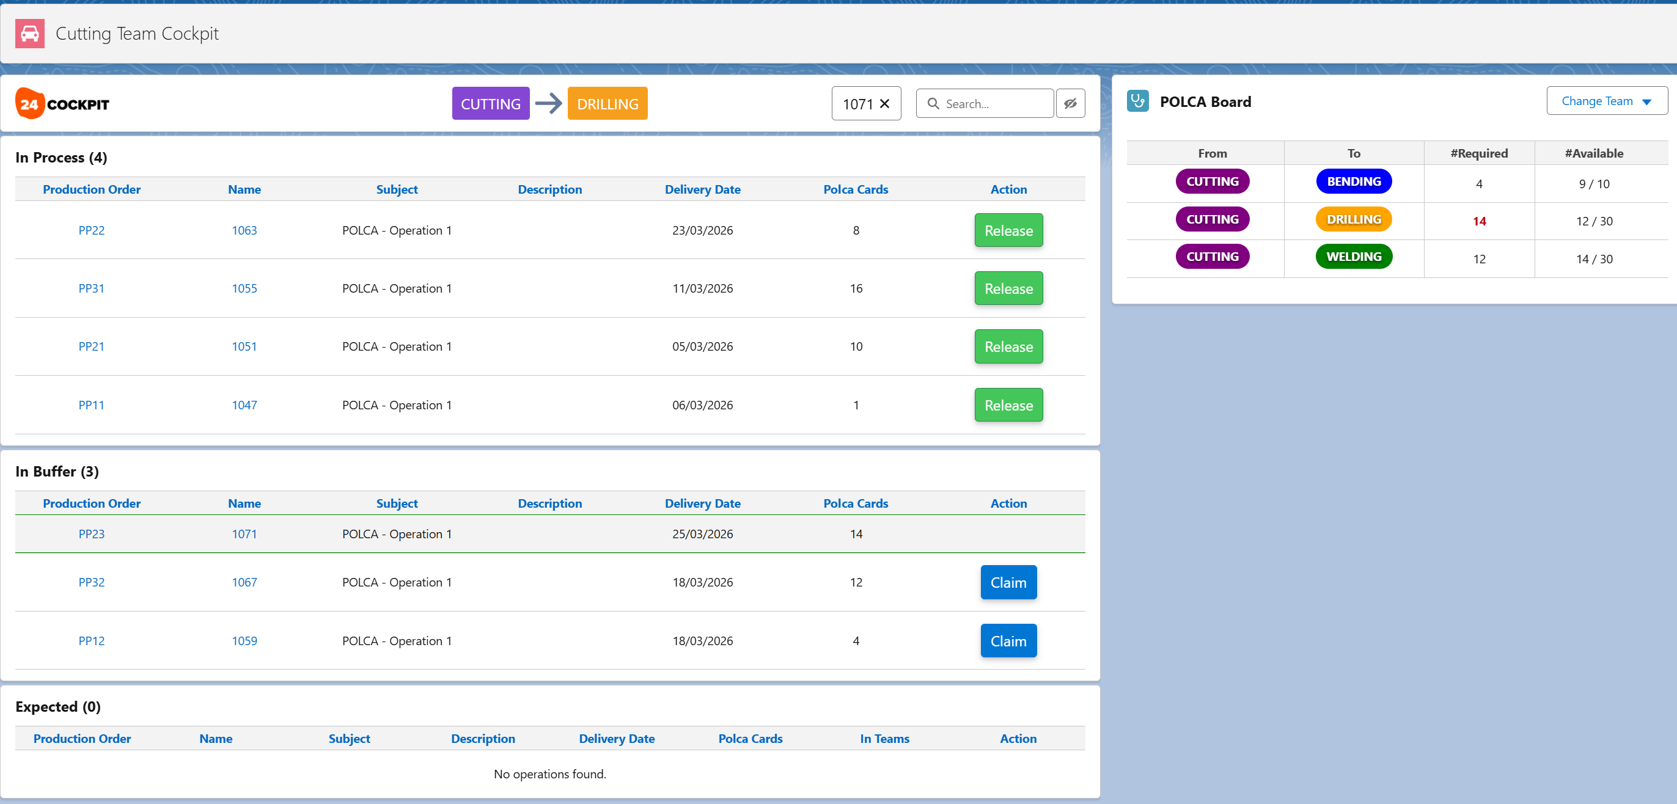Remove the 1071 filter with X
This screenshot has width=1677, height=804.
coord(884,103)
